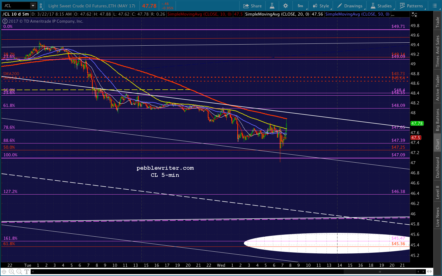Click the text tool T icon
Viewport: 442px width, 276px height.
[27, 272]
